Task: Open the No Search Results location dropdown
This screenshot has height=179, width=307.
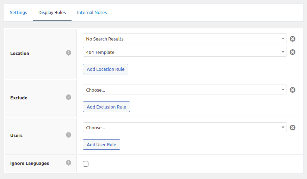Action: pyautogui.click(x=185, y=38)
